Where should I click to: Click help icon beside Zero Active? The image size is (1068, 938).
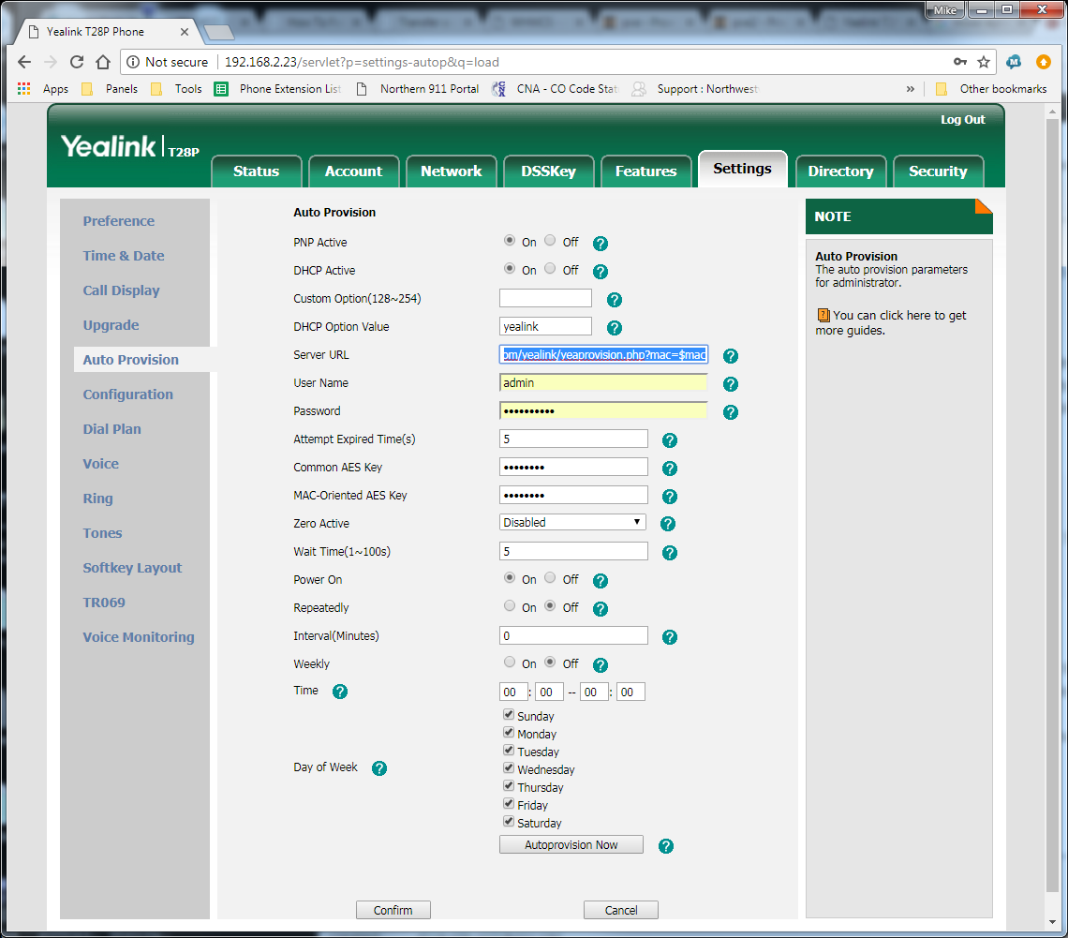click(x=667, y=524)
